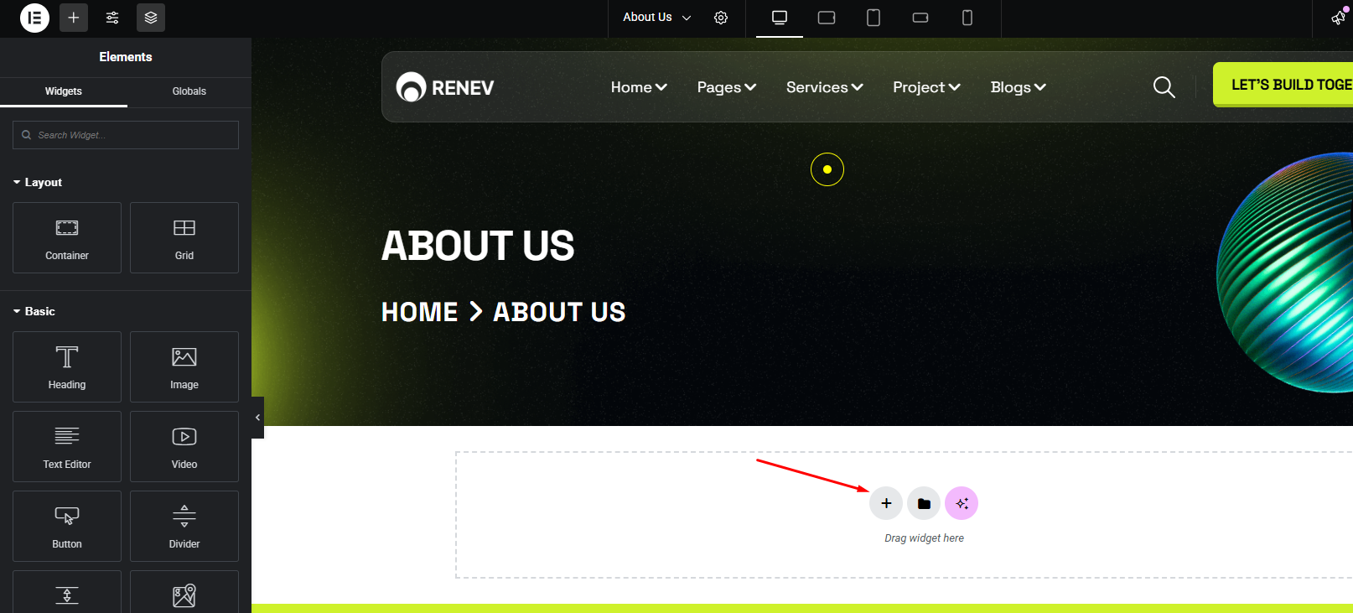Select the Google Maps widget

(184, 592)
